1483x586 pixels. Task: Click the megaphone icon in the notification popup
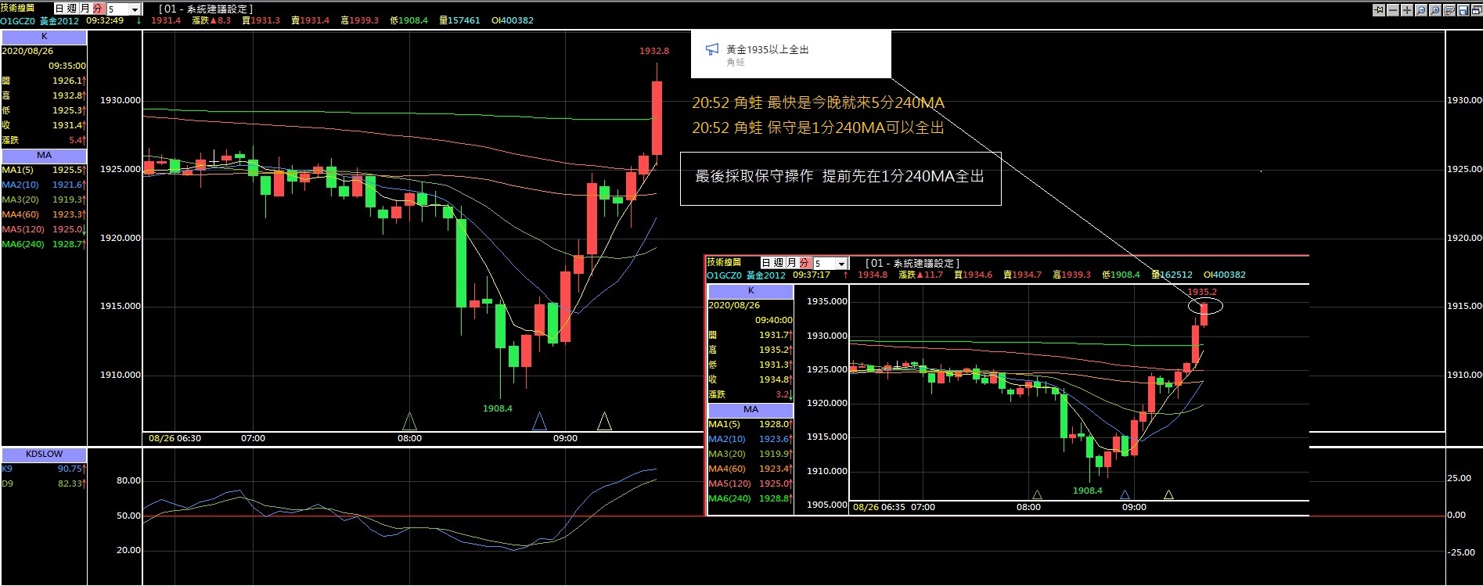point(712,49)
